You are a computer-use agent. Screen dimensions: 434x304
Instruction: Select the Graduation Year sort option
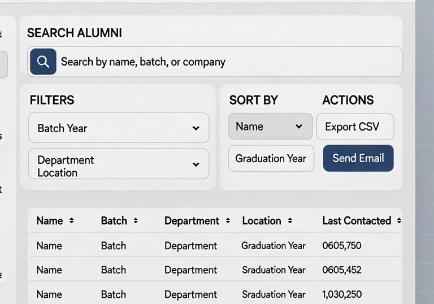click(271, 158)
